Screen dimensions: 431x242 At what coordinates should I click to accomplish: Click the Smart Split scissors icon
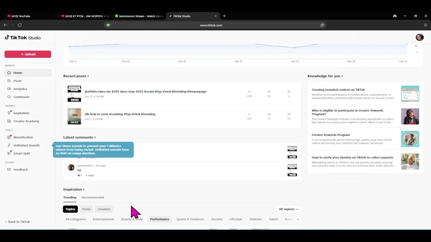coord(9,153)
